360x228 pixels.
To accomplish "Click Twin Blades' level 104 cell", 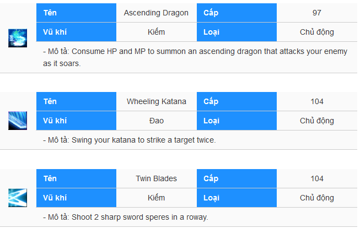I will (x=317, y=178).
